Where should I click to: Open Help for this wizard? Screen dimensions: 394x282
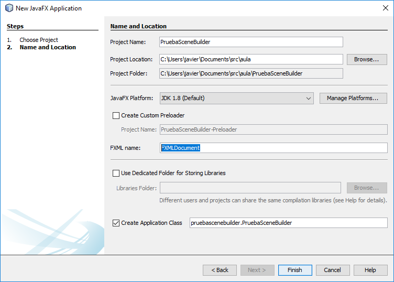pos(370,270)
